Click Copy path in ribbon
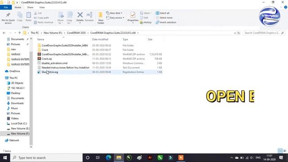The image size is (288, 162). coord(41,18)
